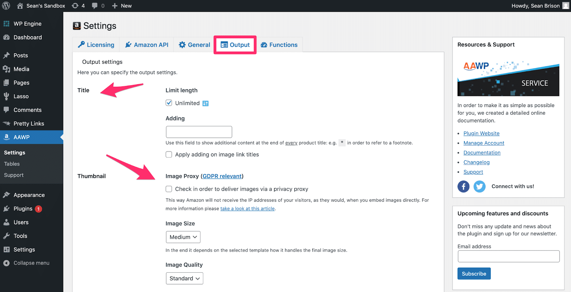Click the Pretty Links star icon

pyautogui.click(x=6, y=124)
